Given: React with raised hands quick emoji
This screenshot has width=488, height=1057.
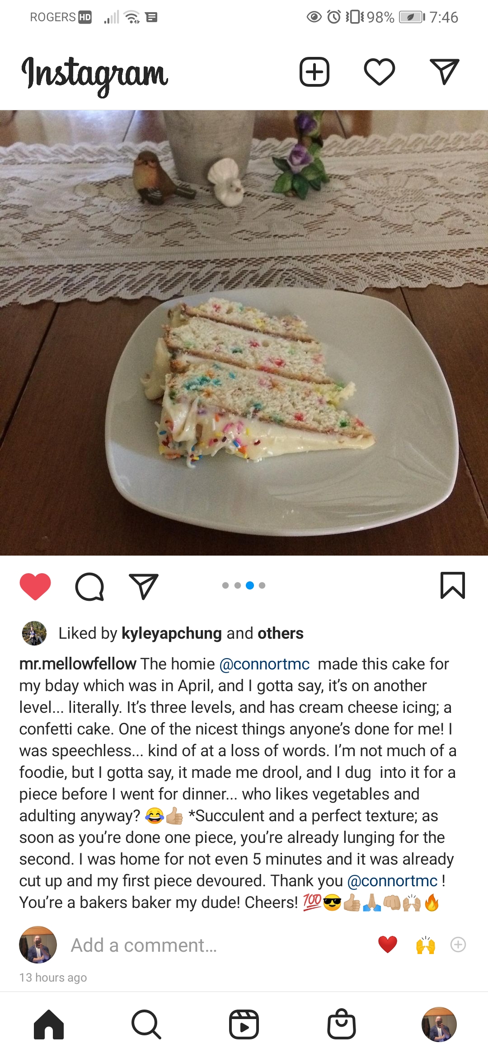Looking at the screenshot, I should (x=426, y=945).
